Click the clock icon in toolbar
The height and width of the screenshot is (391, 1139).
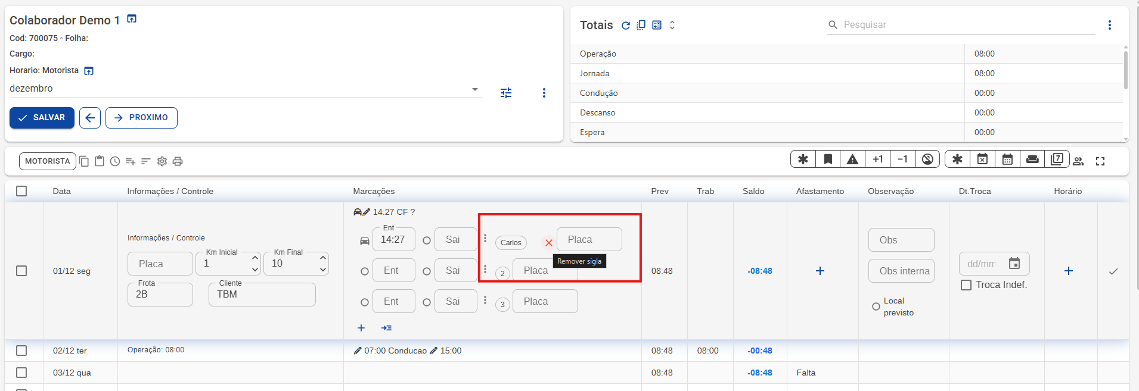pos(115,161)
